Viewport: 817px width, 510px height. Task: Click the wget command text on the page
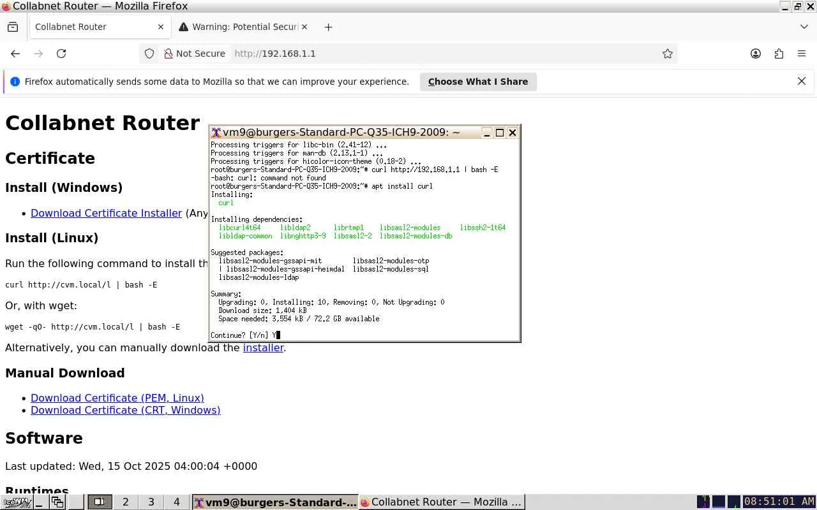[x=93, y=327]
